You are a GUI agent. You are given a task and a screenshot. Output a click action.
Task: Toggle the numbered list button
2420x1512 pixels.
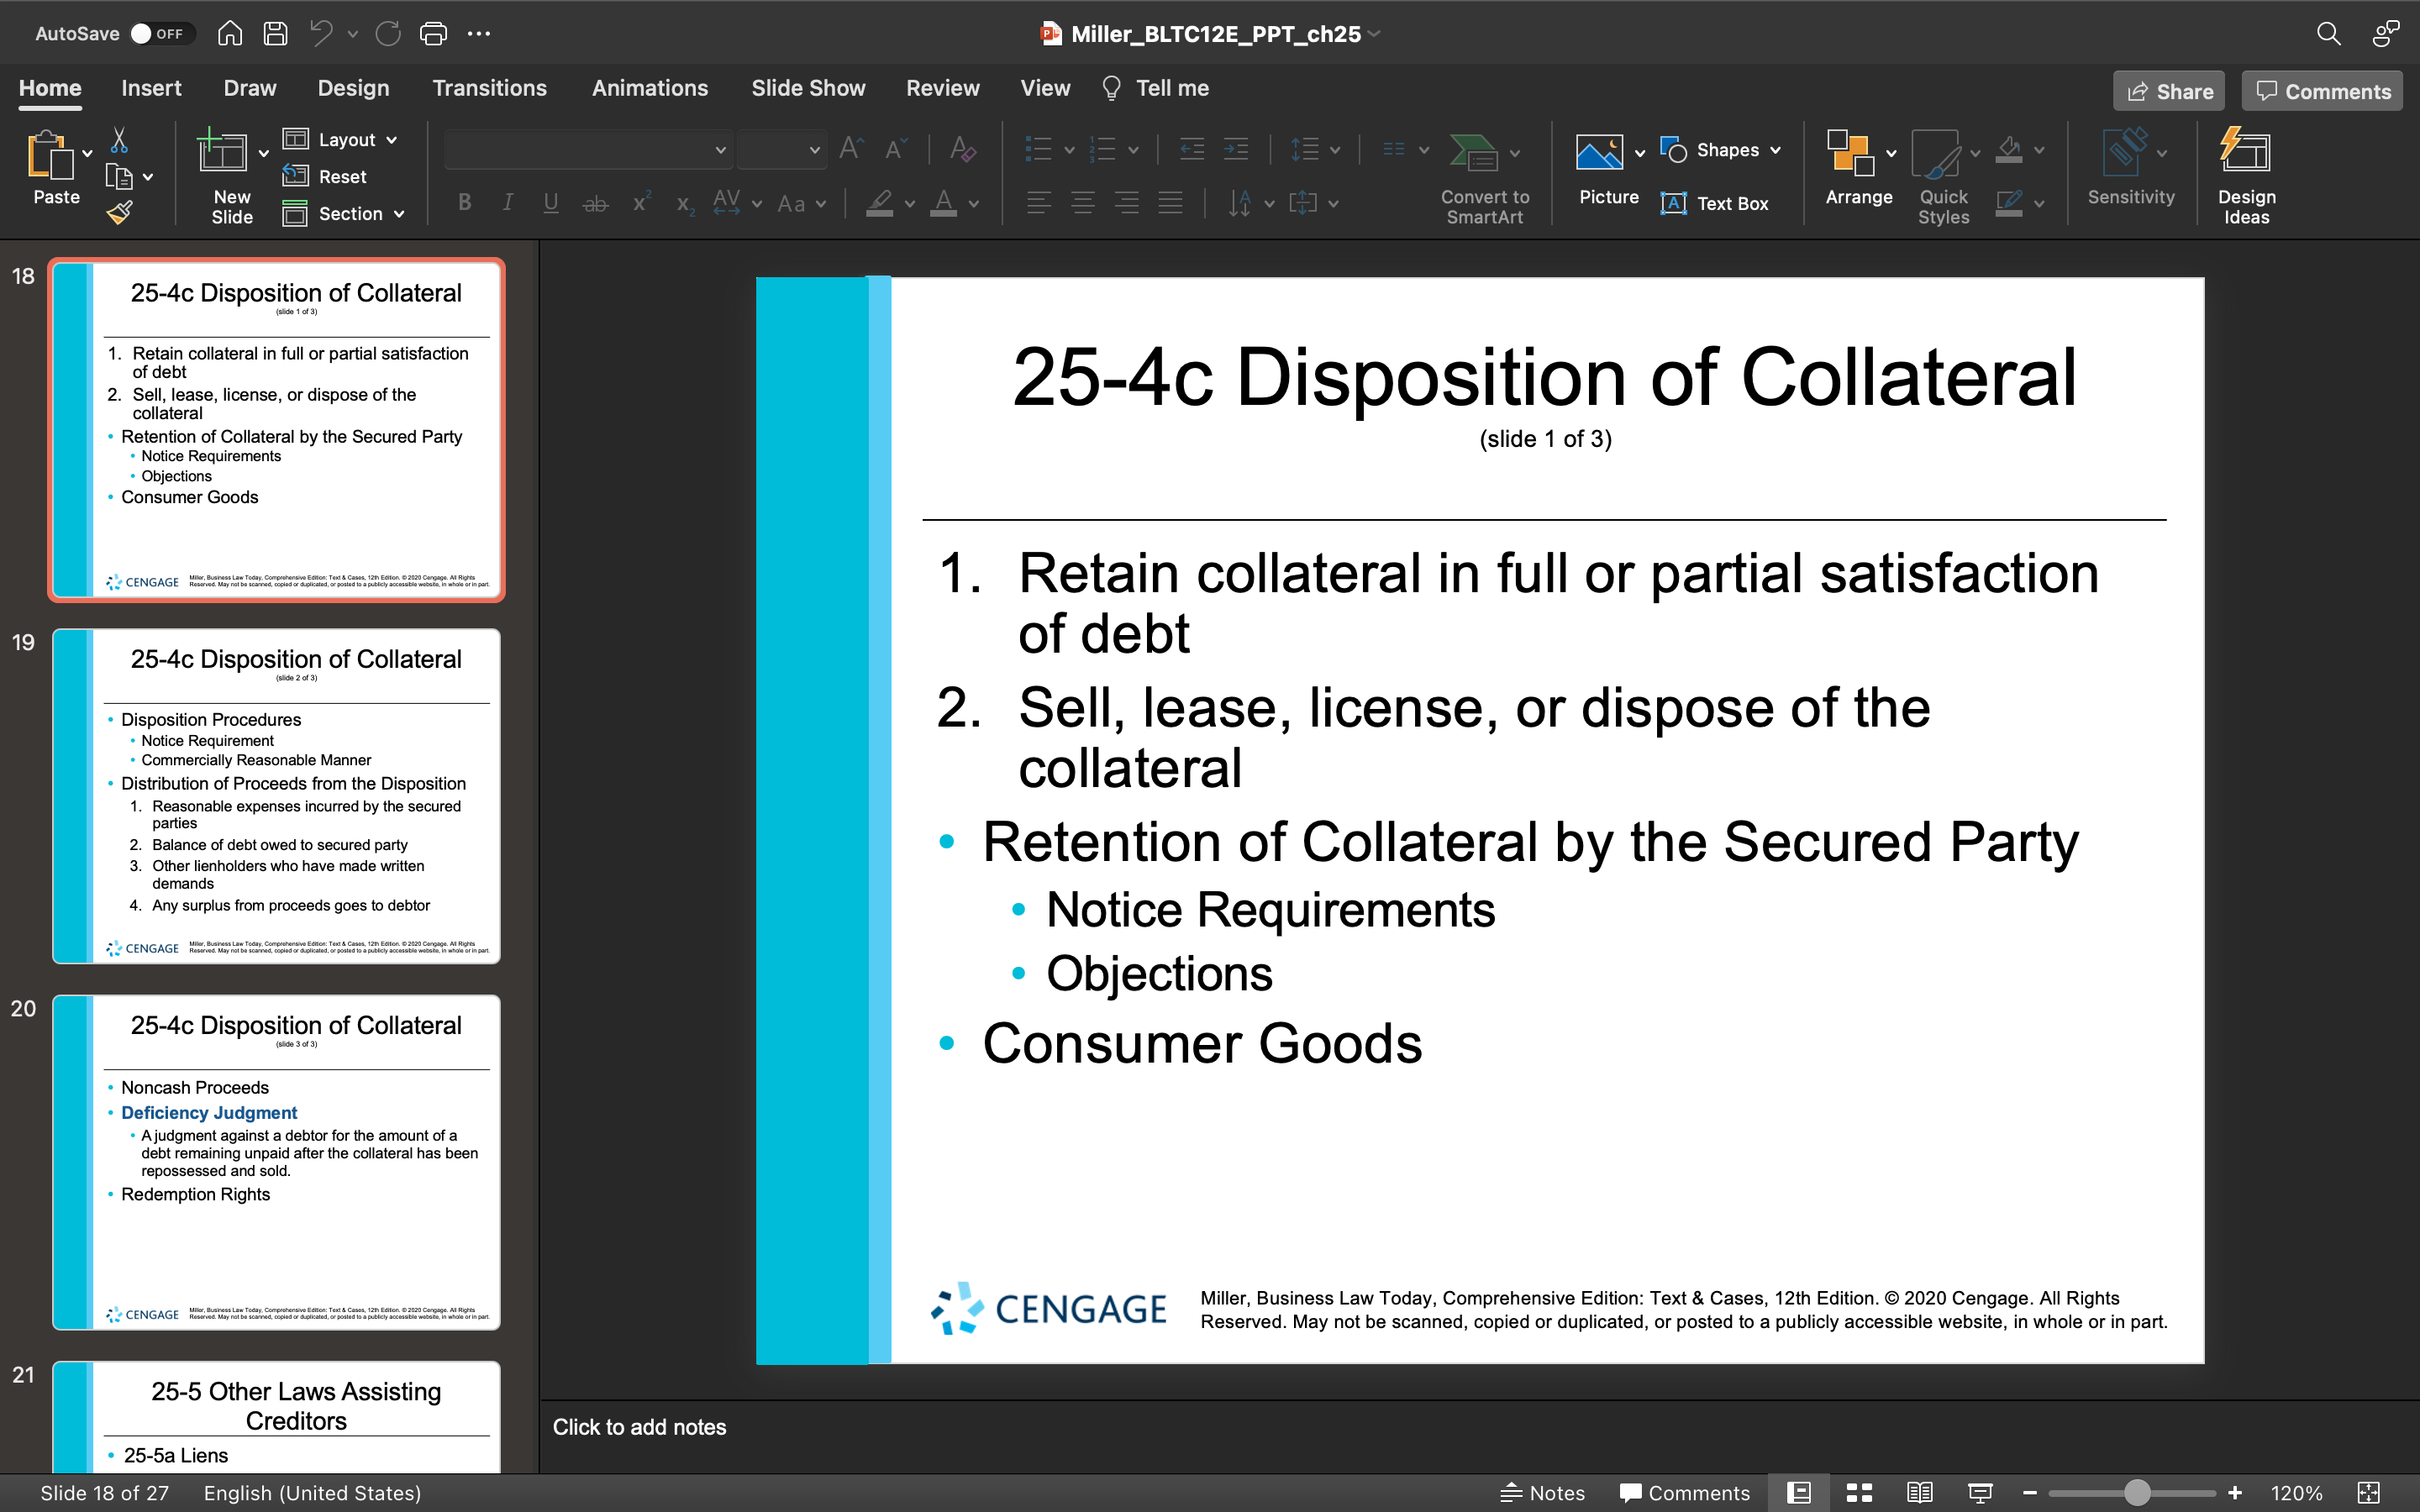1102,150
